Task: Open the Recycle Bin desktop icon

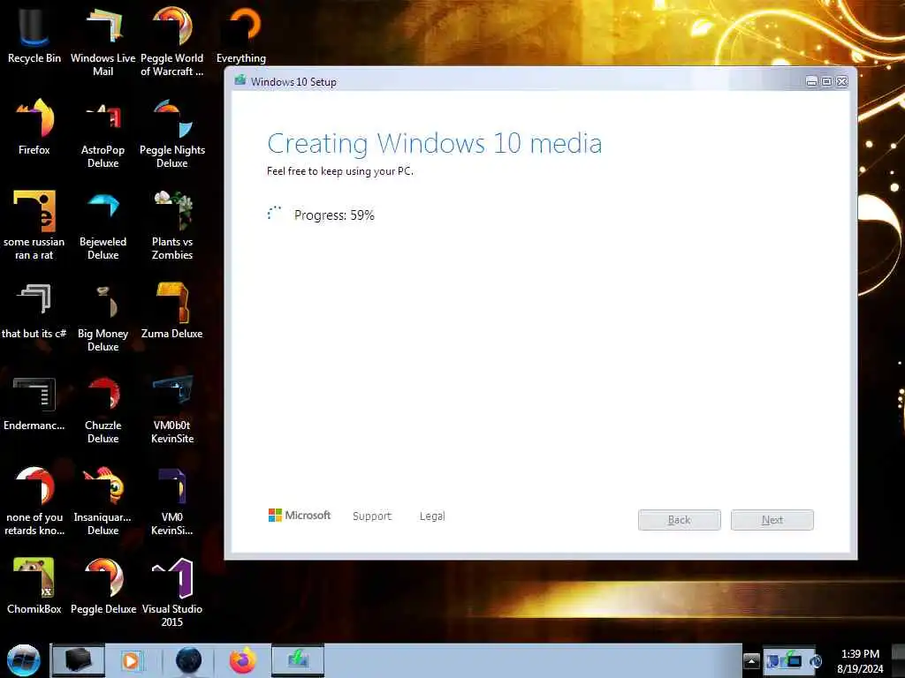Action: tap(34, 34)
